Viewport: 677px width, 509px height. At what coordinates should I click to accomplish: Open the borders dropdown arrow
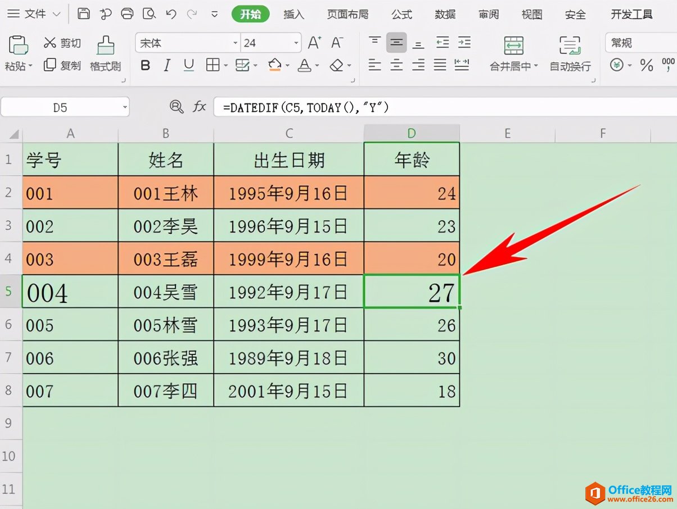[225, 66]
